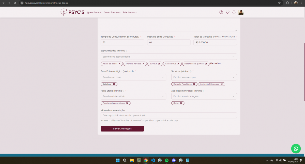The image size is (305, 164).
Task: Open notifications bell icon
Action: point(234,12)
